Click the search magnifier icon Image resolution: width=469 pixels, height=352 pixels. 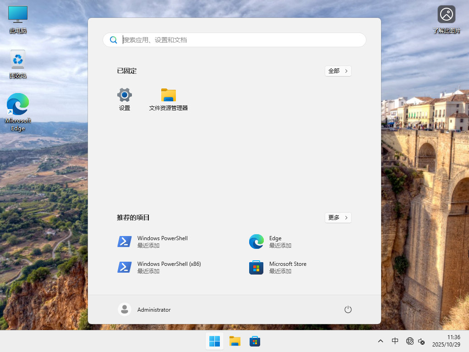point(114,40)
